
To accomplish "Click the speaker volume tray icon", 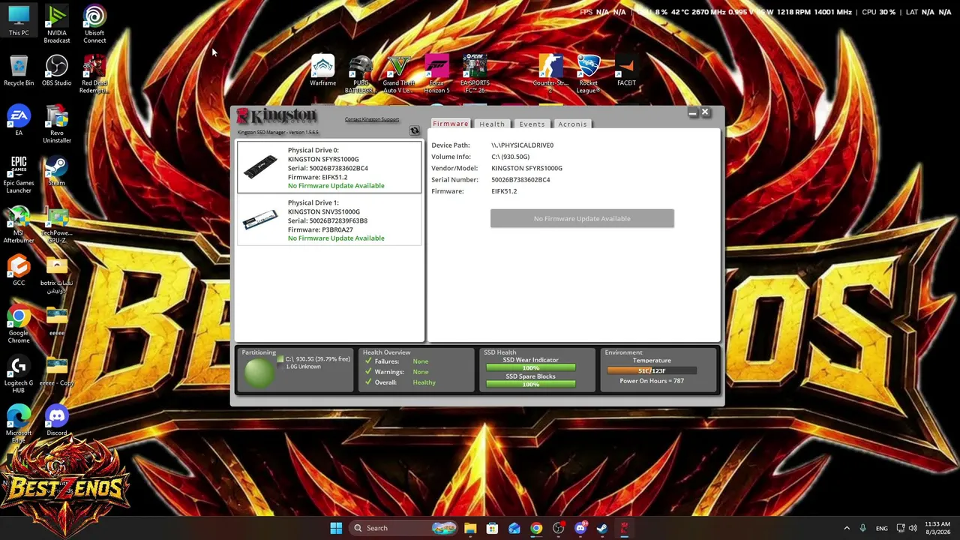I will click(x=913, y=528).
